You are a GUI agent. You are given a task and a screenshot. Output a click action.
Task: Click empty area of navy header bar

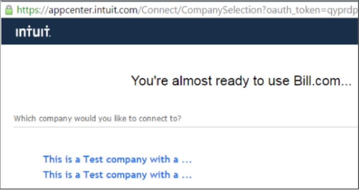pyautogui.click(x=204, y=32)
